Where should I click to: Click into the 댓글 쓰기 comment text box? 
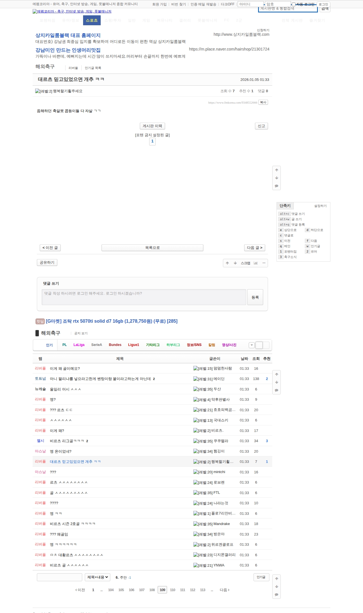click(144, 297)
